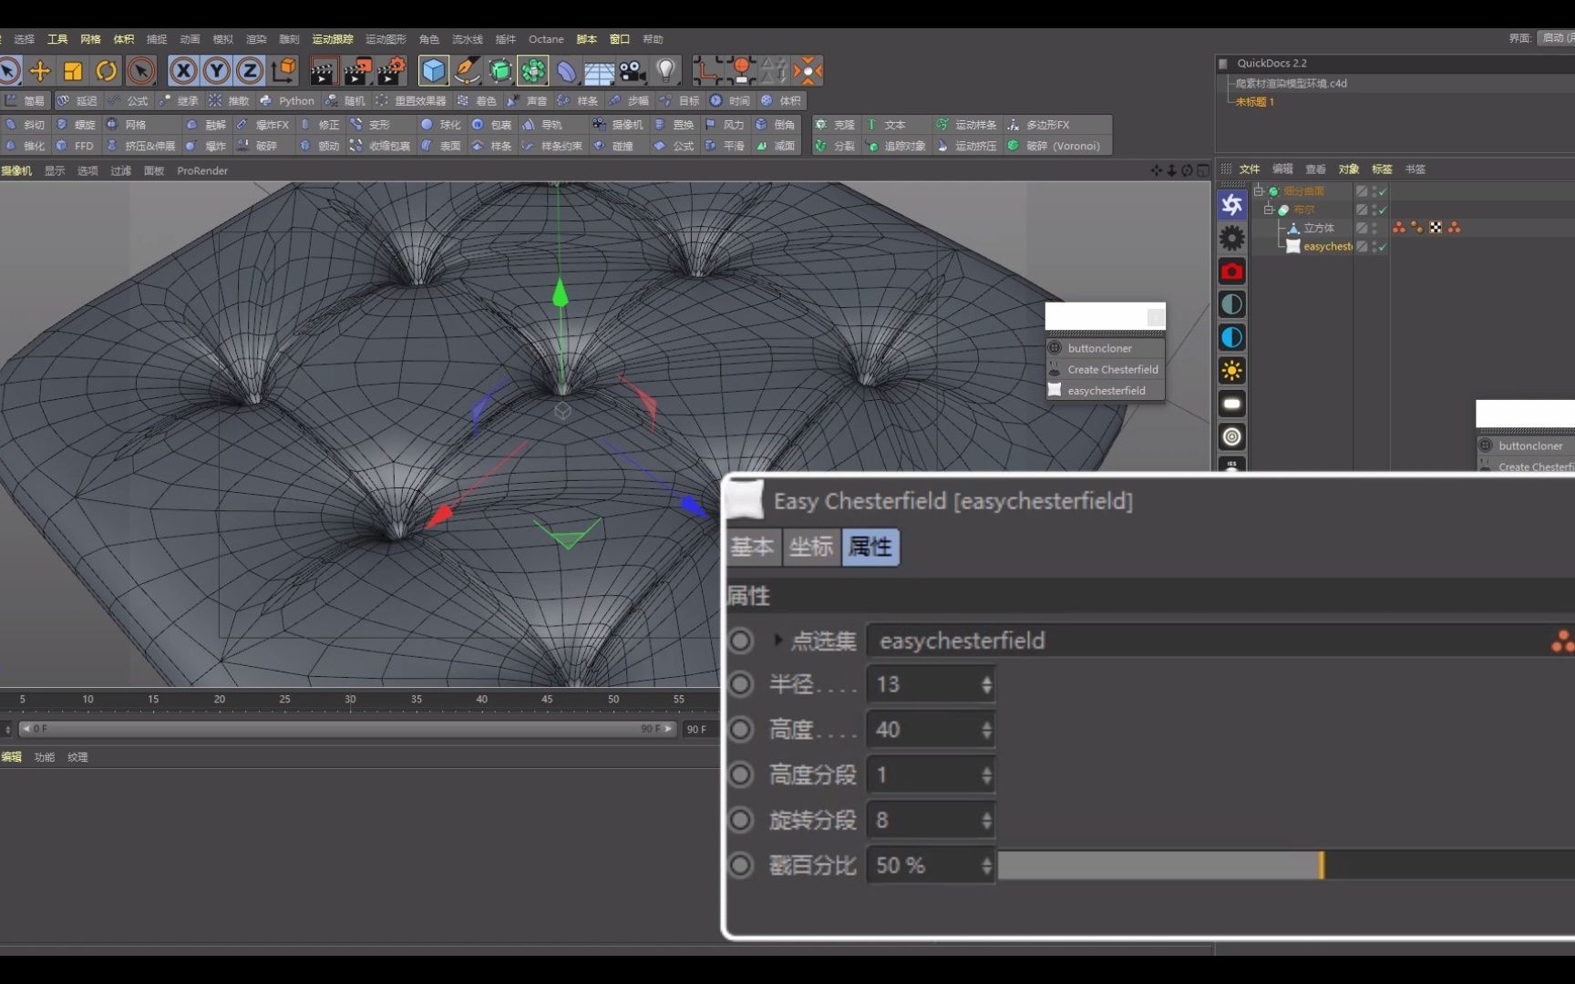1575x984 pixels.
Task: Add a floor/environment object
Action: pyautogui.click(x=599, y=70)
